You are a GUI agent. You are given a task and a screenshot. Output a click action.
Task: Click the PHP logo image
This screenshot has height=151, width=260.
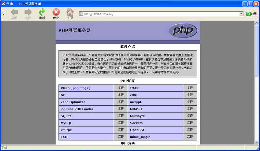point(183,30)
